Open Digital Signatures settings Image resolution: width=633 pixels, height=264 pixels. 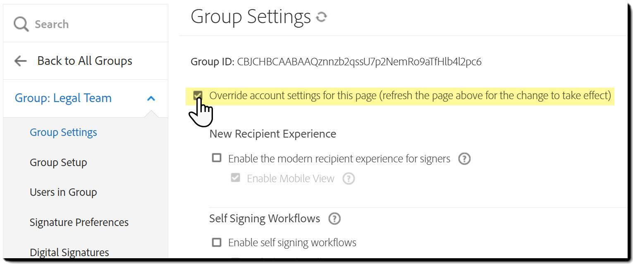[69, 251]
